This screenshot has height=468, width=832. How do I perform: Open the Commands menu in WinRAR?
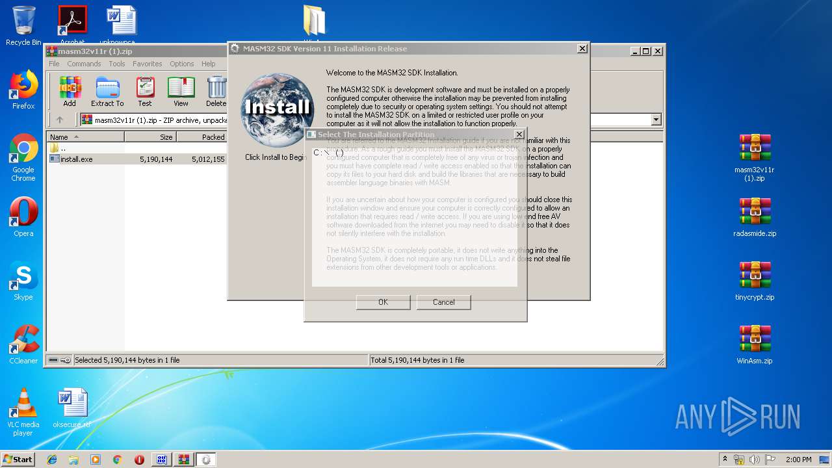(84, 64)
